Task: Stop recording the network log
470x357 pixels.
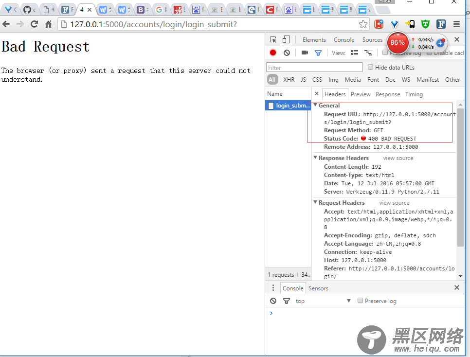Action: tap(273, 53)
